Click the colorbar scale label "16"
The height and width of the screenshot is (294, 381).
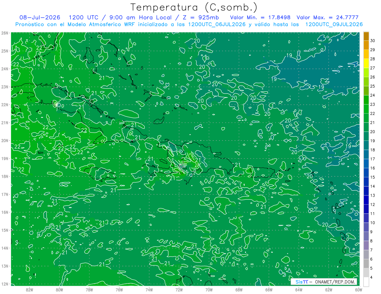[373, 168]
